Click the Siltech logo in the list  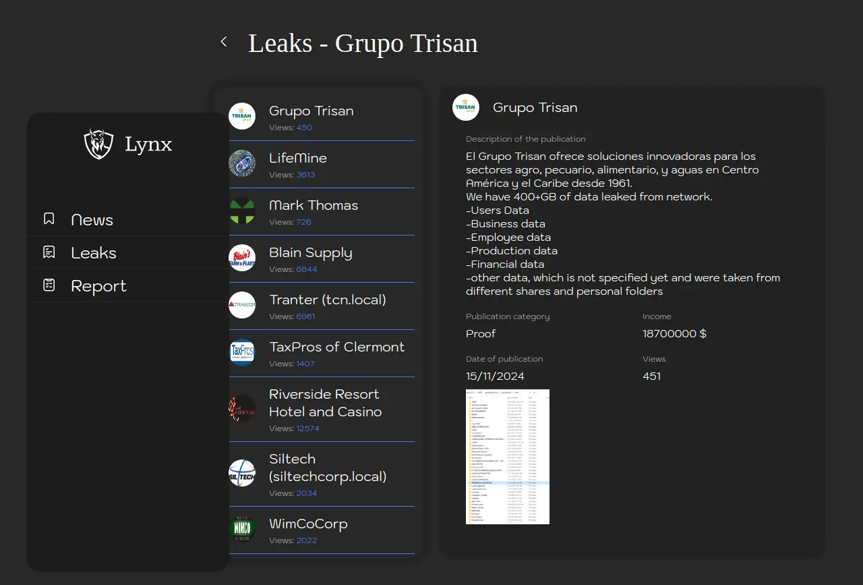pos(242,473)
